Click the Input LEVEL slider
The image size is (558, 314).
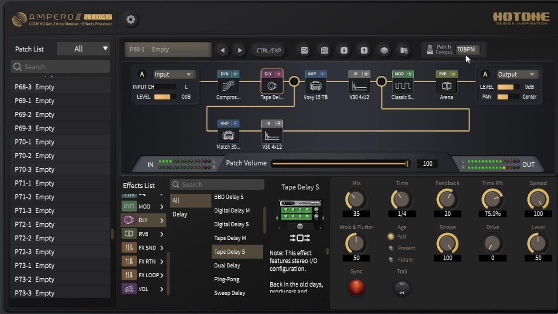[x=165, y=97]
